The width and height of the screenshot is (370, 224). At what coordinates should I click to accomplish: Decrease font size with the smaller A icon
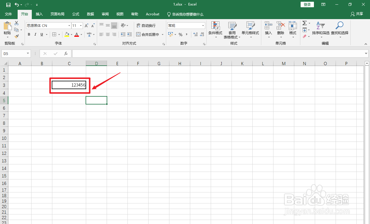[x=93, y=26]
